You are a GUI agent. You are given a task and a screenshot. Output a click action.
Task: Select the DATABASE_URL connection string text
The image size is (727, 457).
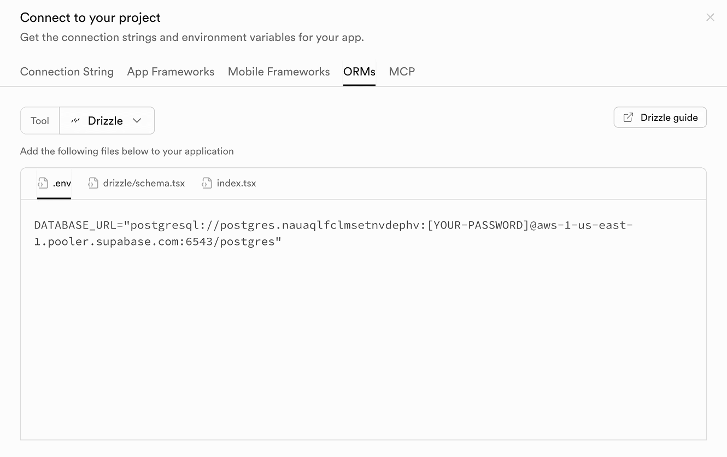coord(332,233)
